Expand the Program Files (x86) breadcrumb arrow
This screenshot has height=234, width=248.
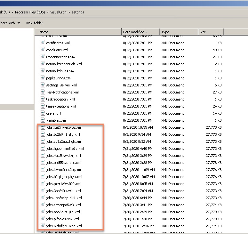[x=48, y=12]
